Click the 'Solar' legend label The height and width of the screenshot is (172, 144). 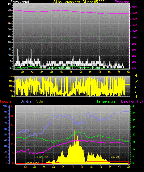pyautogui.click(x=40, y=101)
